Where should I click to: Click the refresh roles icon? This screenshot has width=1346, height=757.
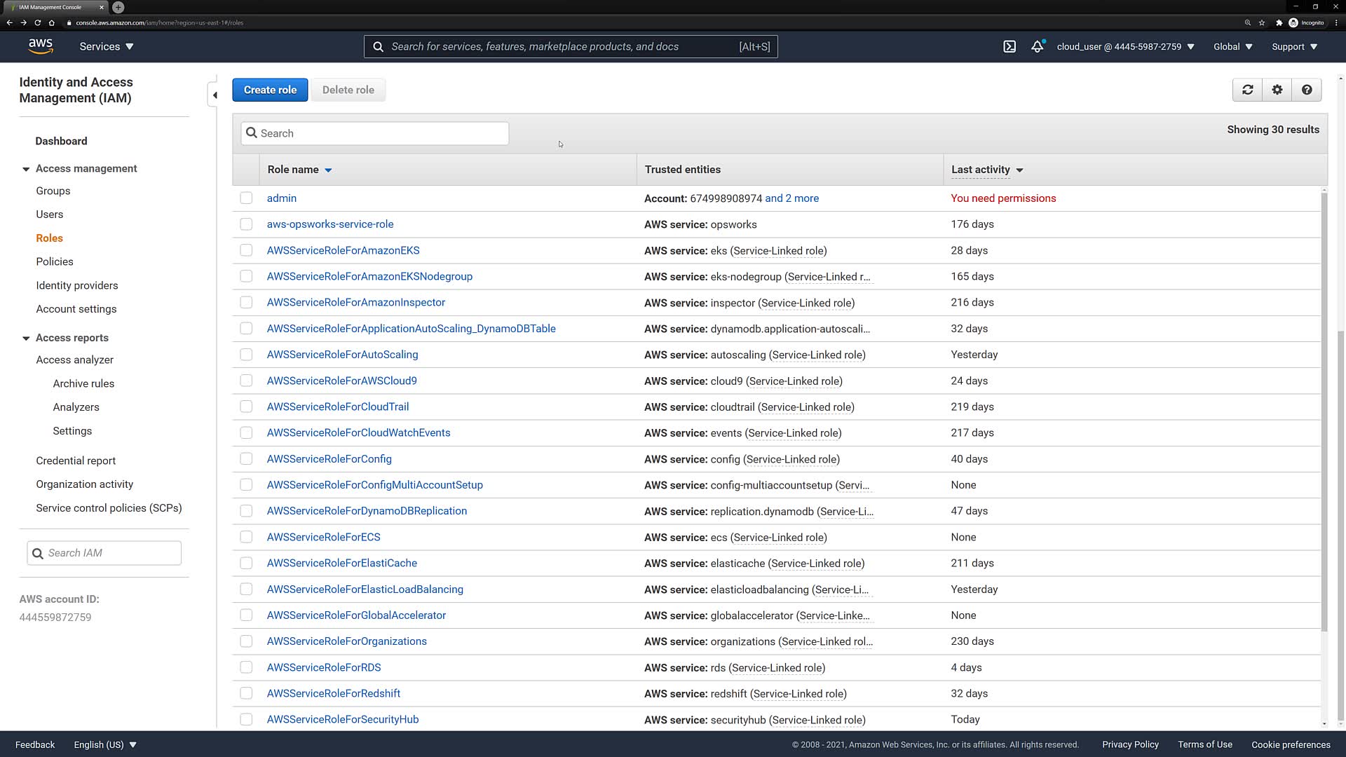point(1247,90)
